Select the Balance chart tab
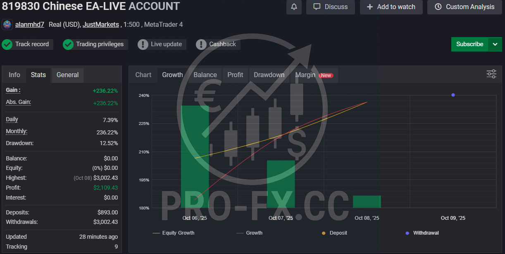 (205, 75)
